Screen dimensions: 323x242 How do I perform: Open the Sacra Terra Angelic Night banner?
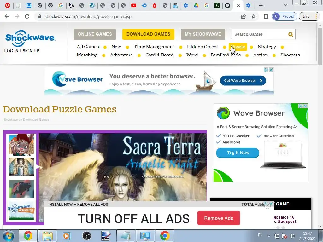point(123,167)
